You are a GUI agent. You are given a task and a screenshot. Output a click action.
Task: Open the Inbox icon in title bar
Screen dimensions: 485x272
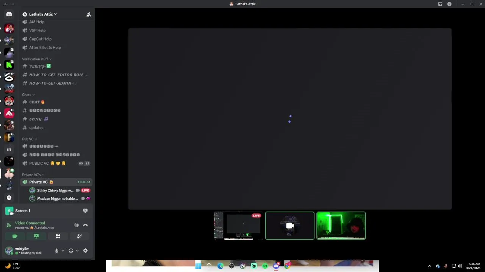click(x=440, y=4)
